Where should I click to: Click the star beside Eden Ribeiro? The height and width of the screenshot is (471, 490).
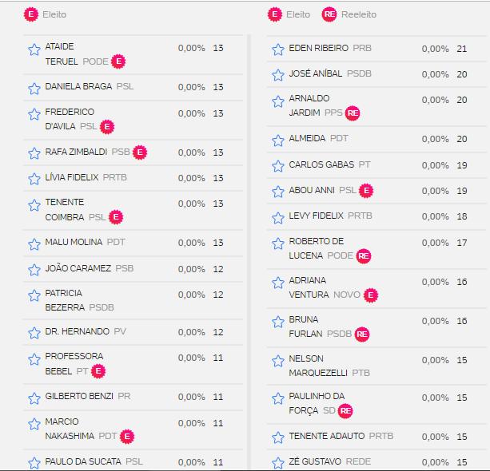[x=278, y=49]
